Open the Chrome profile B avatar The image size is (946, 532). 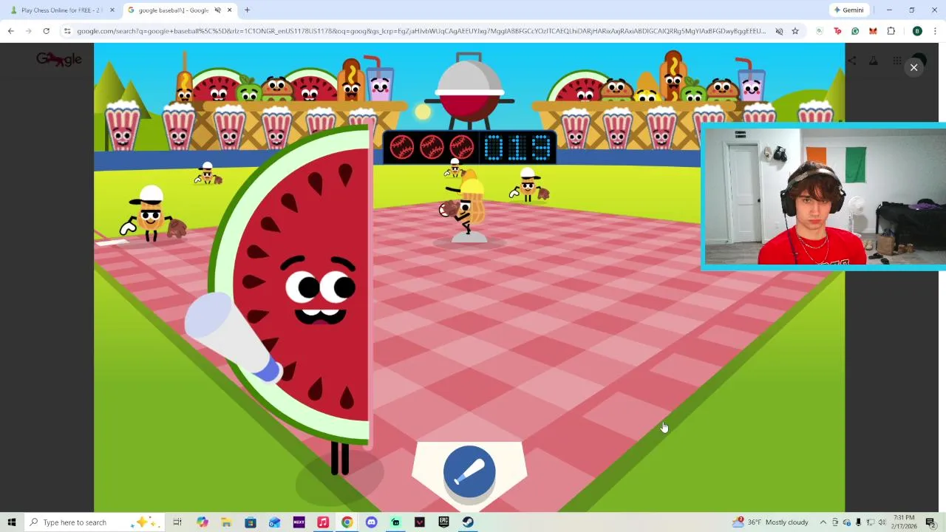tap(917, 31)
